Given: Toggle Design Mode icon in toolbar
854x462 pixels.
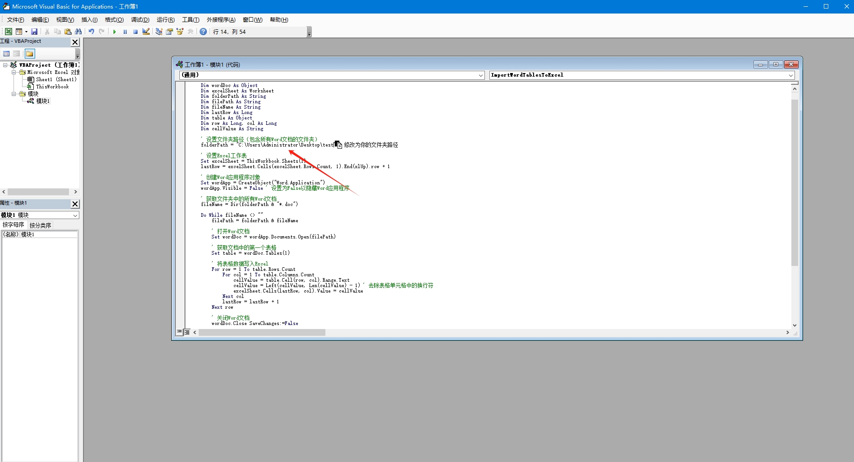Looking at the screenshot, I should (x=146, y=32).
